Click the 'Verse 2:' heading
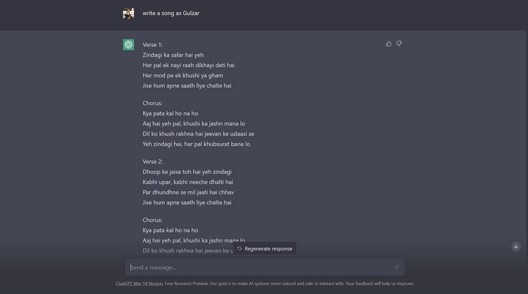The height and width of the screenshot is (294, 528). (x=152, y=162)
